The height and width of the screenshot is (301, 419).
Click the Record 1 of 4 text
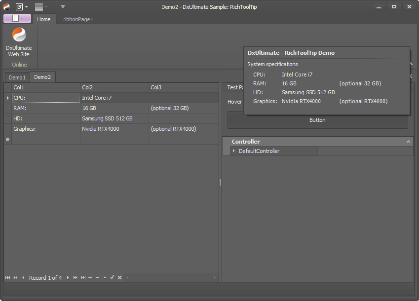(x=45, y=278)
